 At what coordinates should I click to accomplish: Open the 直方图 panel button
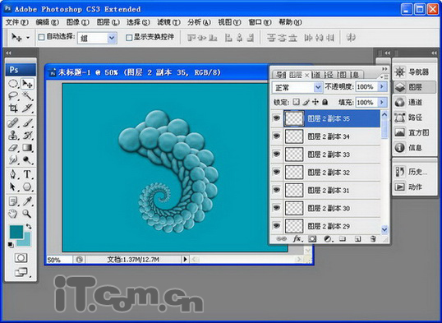coord(413,132)
